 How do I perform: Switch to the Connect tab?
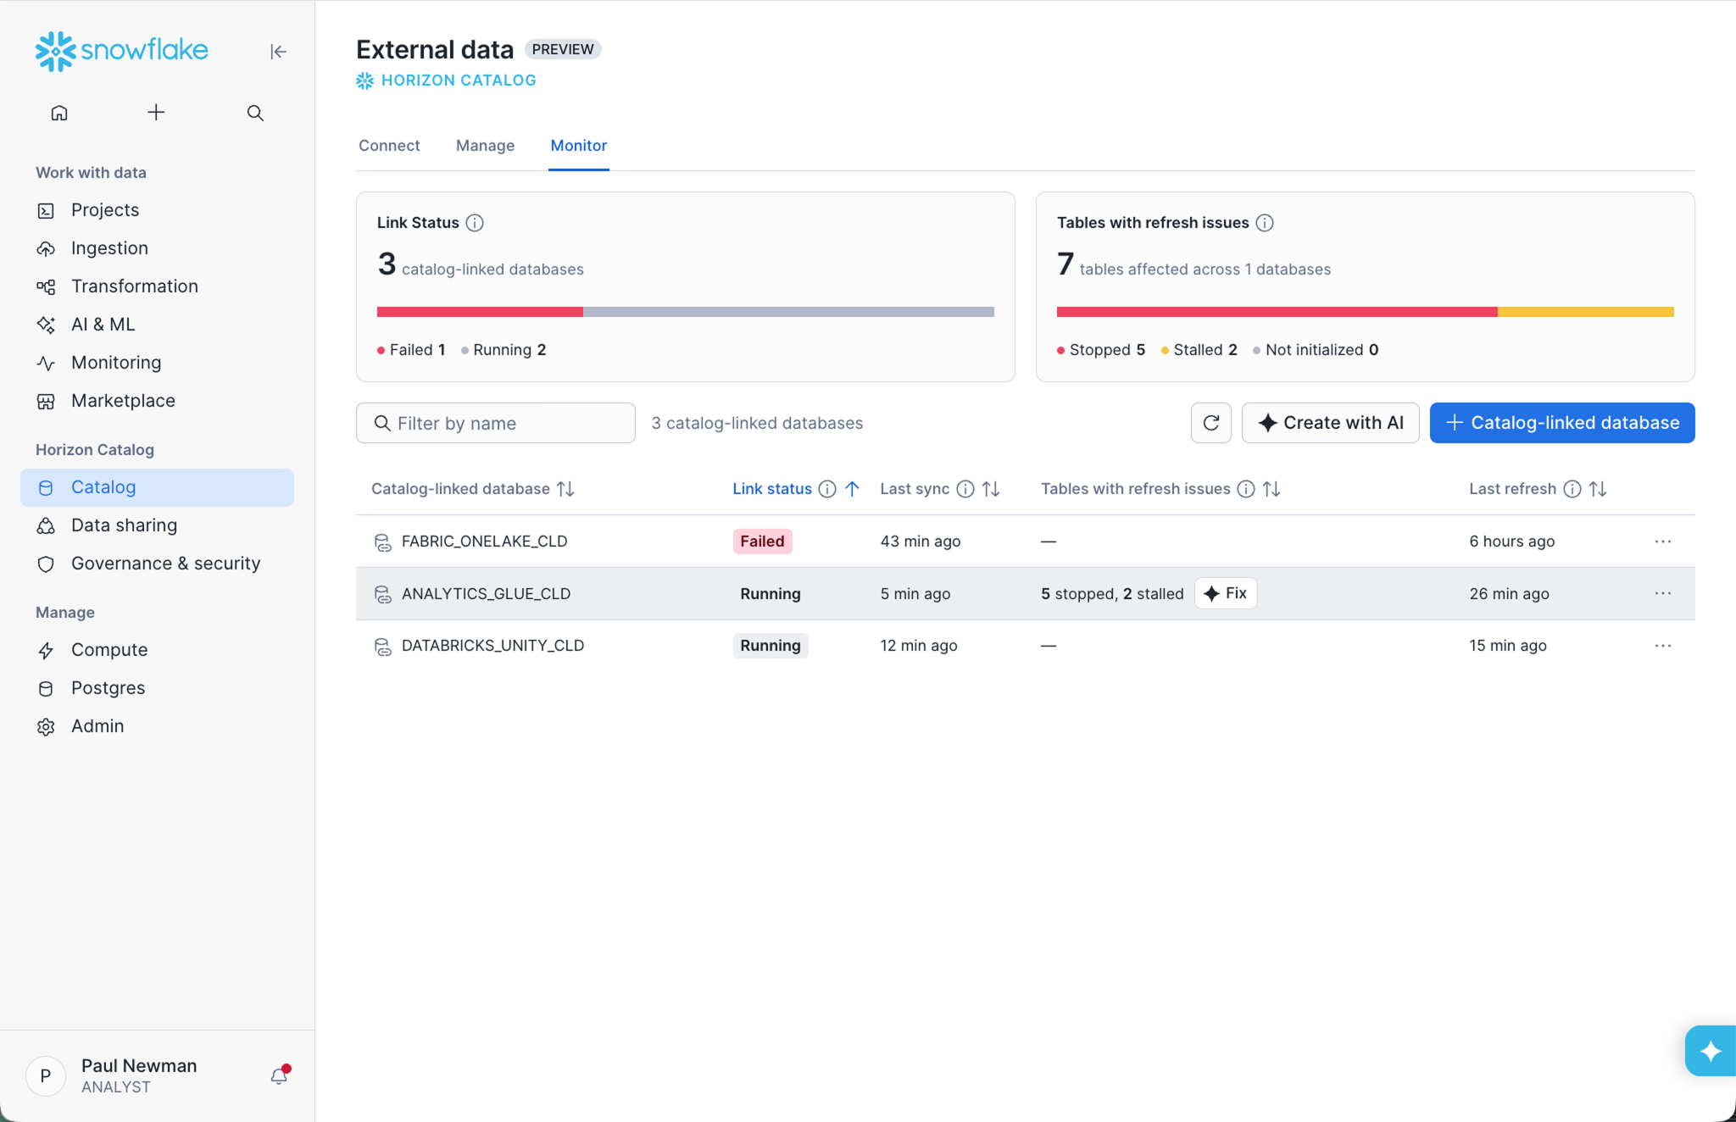pos(389,146)
